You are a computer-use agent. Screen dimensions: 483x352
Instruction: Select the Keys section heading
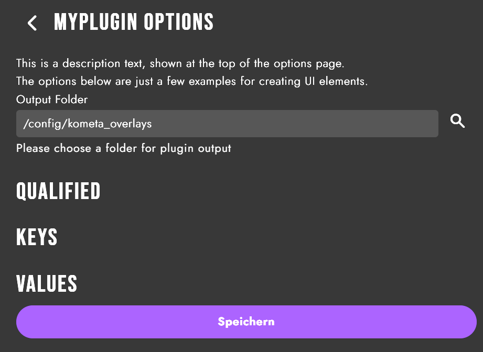[37, 237]
